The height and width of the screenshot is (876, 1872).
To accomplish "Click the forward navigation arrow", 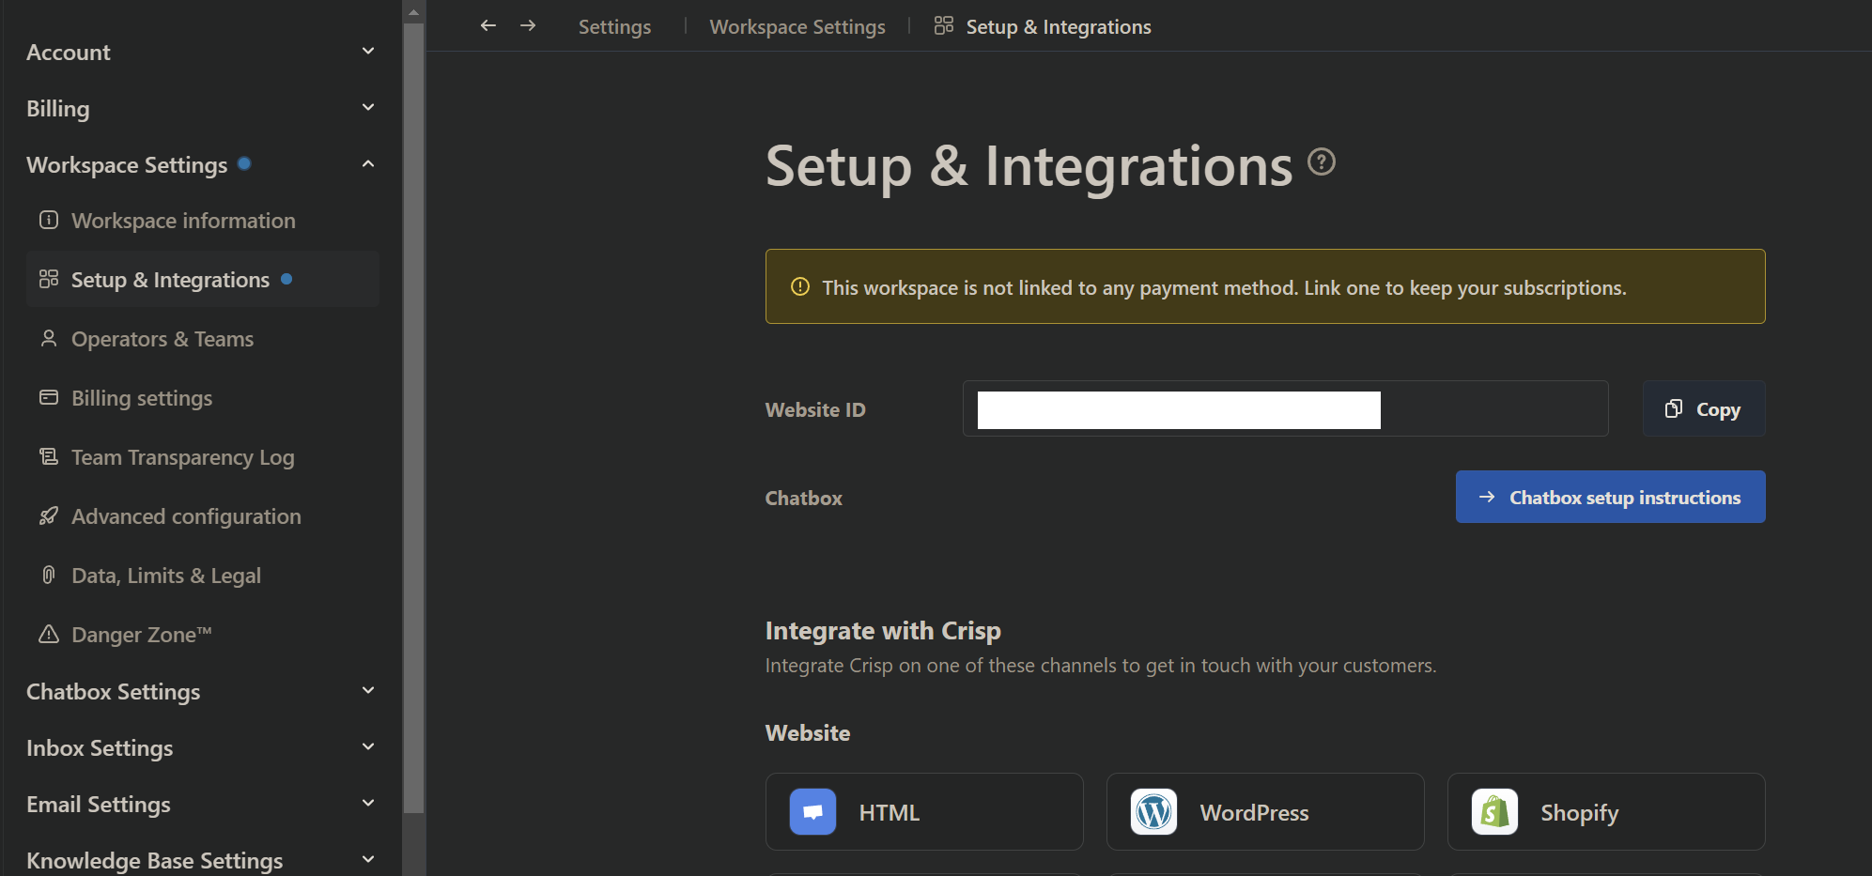I will [x=528, y=25].
